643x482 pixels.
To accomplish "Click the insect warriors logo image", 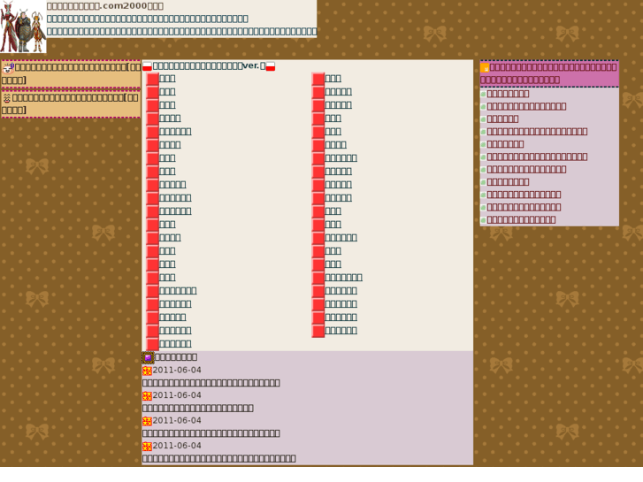I will [23, 27].
